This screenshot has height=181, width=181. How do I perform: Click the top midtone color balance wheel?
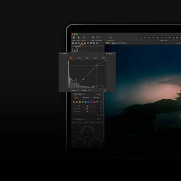[x=87, y=130]
